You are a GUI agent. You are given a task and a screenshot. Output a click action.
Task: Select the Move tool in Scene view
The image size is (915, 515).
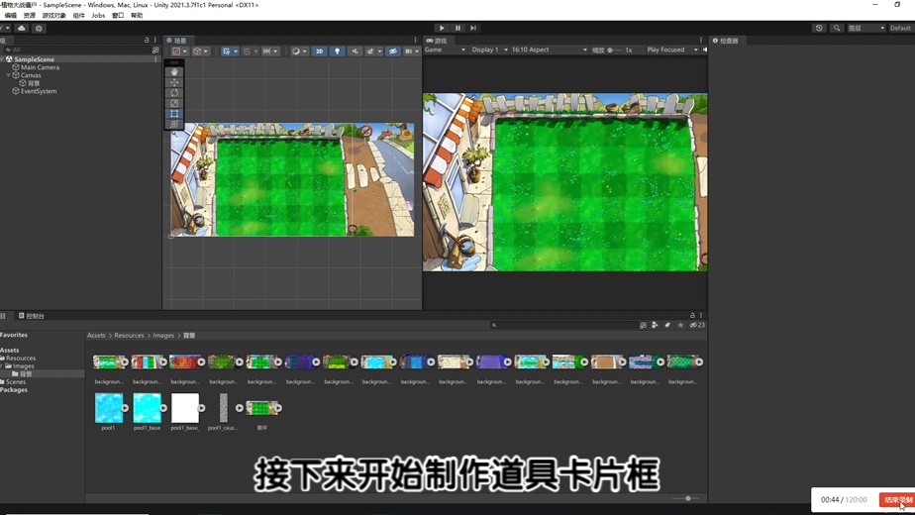(x=174, y=82)
